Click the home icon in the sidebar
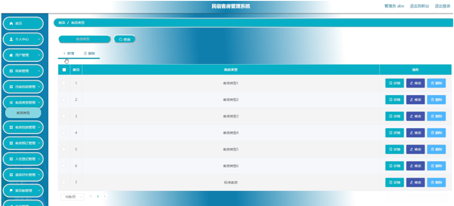The height and width of the screenshot is (206, 454). click(x=11, y=23)
